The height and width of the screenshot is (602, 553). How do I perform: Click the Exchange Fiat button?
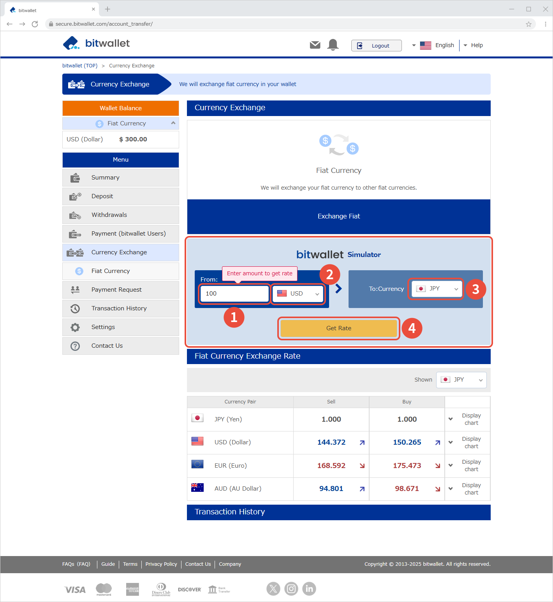(339, 217)
